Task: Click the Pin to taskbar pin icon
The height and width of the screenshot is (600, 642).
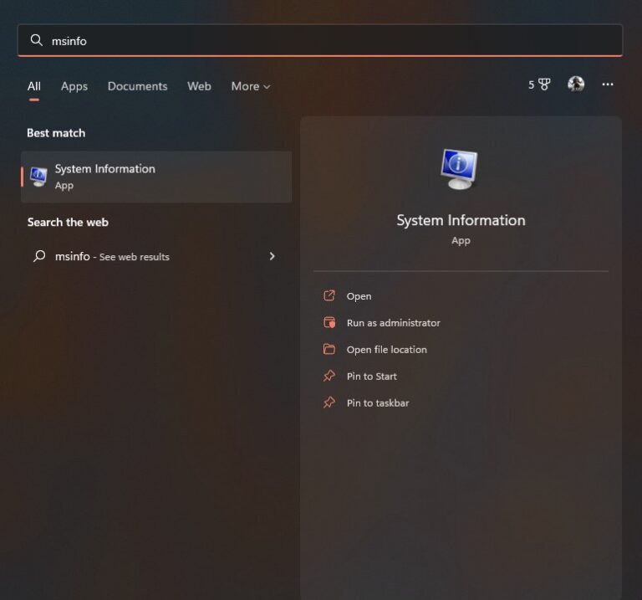Action: tap(329, 403)
